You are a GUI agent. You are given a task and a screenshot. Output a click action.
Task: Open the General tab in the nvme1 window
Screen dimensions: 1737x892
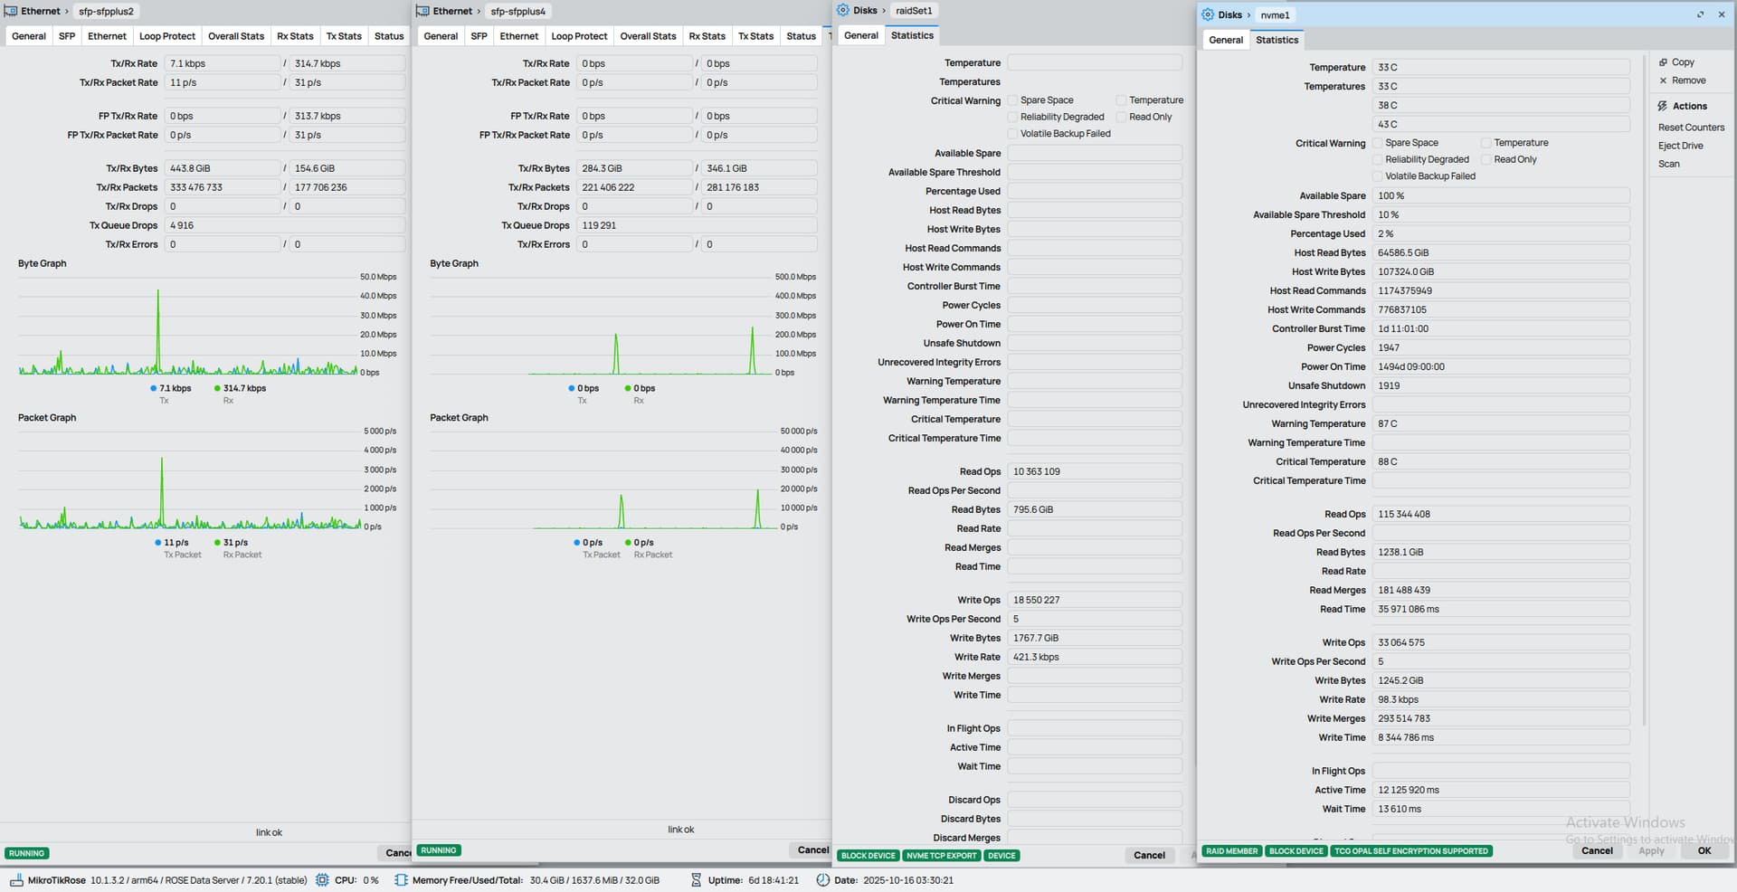pyautogui.click(x=1226, y=40)
